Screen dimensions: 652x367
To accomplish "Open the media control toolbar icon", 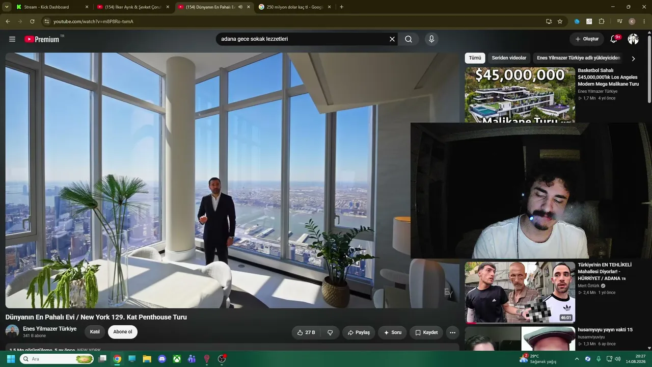I will click(619, 21).
